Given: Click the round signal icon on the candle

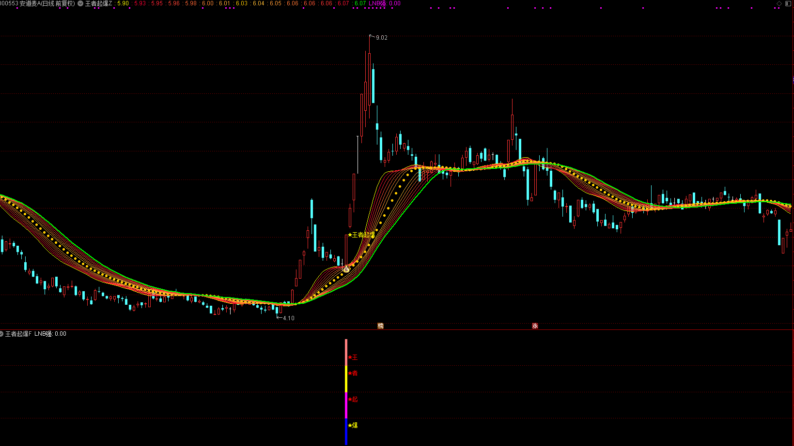Looking at the screenshot, I should (346, 269).
